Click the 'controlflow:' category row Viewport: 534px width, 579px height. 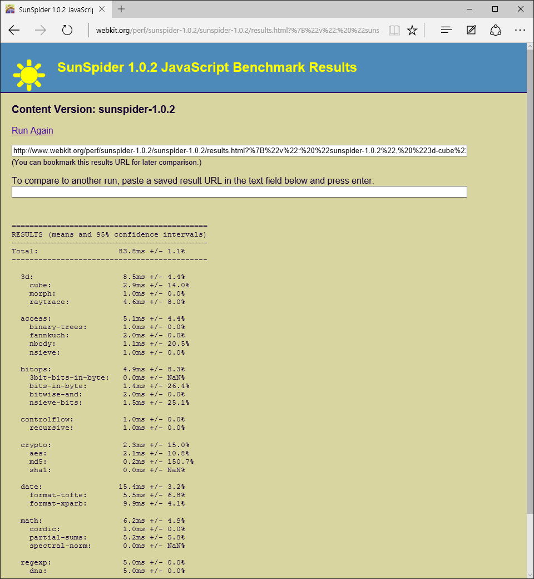[102, 419]
